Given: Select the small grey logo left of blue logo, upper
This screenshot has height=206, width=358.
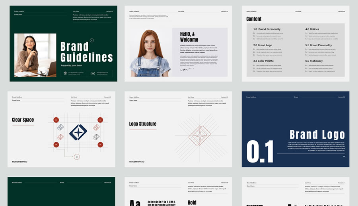Looking at the screenshot, I should 60,127.
